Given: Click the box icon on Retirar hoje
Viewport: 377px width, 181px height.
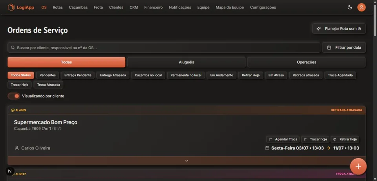Looking at the screenshot, I should click(335, 139).
